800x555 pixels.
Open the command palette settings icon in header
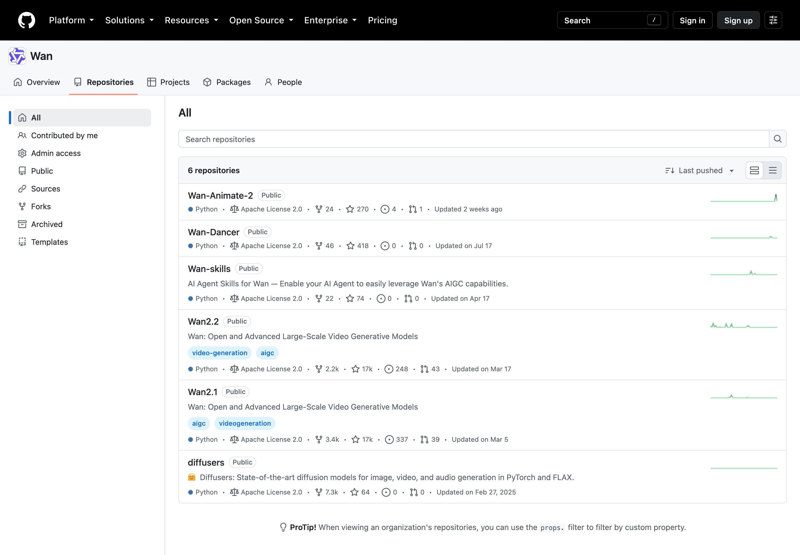(x=773, y=20)
